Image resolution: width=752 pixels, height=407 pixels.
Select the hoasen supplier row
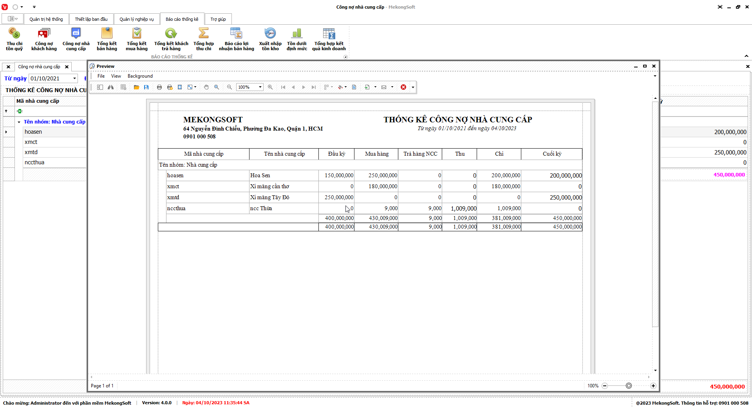click(33, 132)
